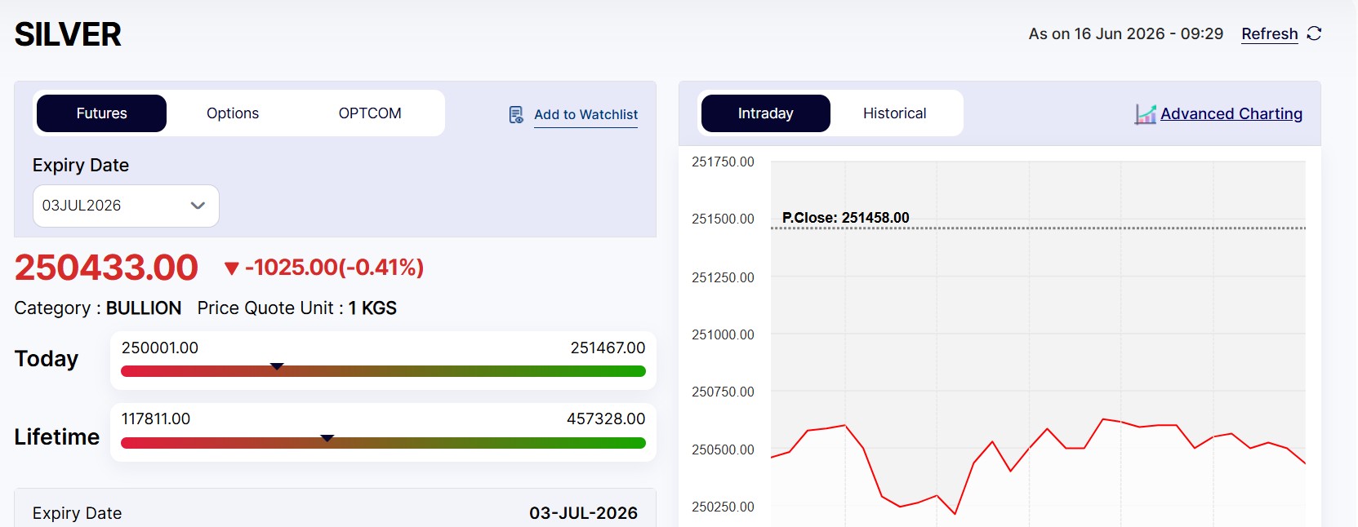The height and width of the screenshot is (527, 1358).
Task: Click the Lifetime price range gradient bar
Action: (x=383, y=443)
